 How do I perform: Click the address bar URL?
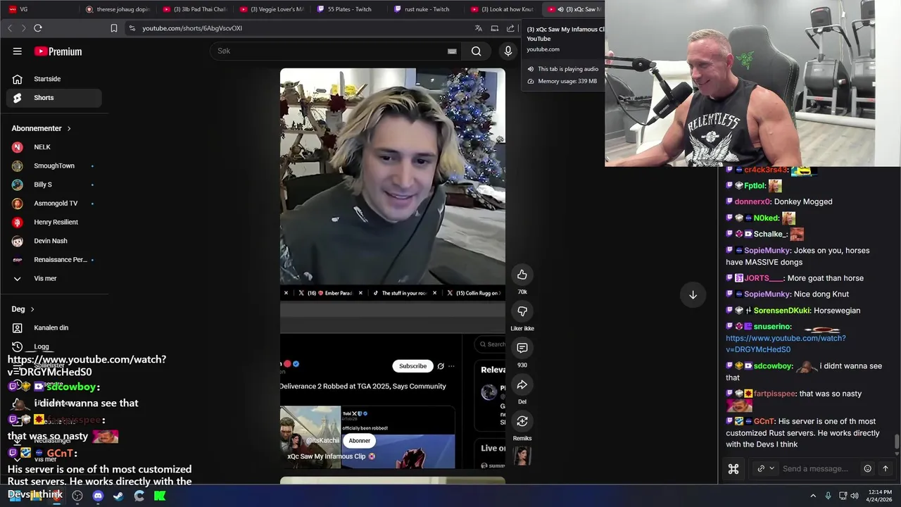[192, 28]
